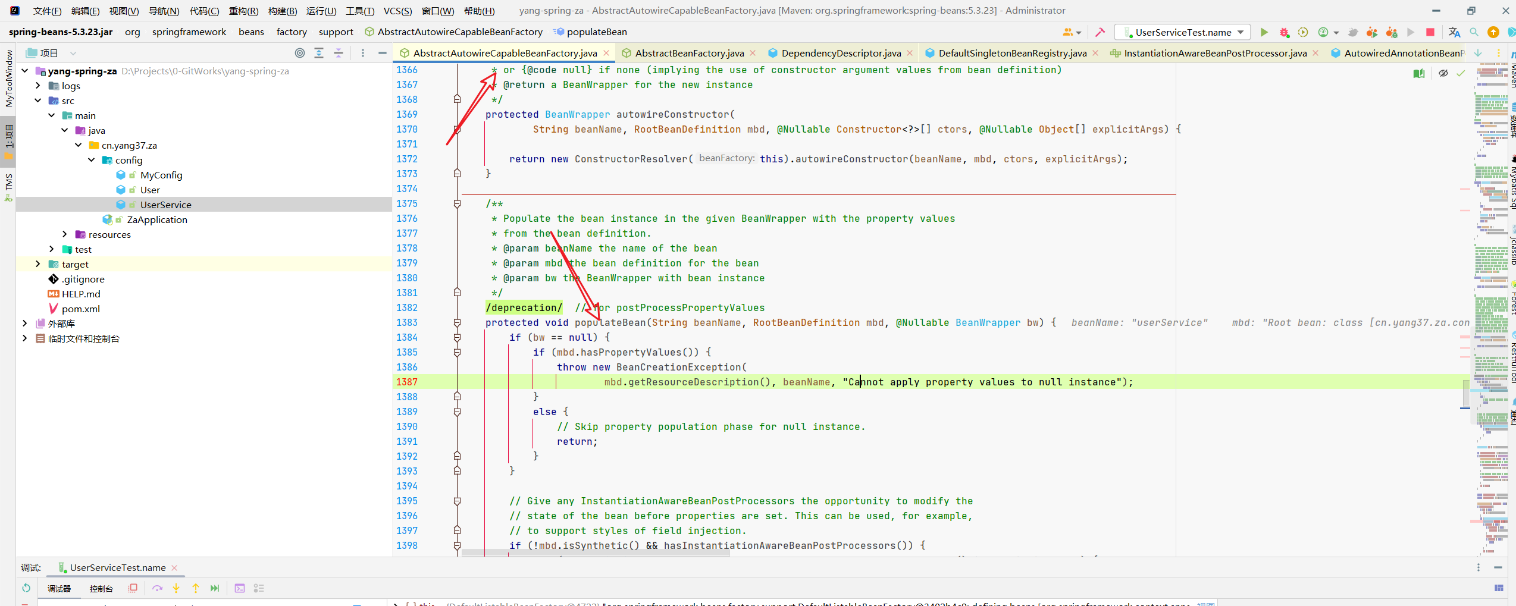Expand the resources folder
This screenshot has height=606, width=1516.
(x=65, y=234)
